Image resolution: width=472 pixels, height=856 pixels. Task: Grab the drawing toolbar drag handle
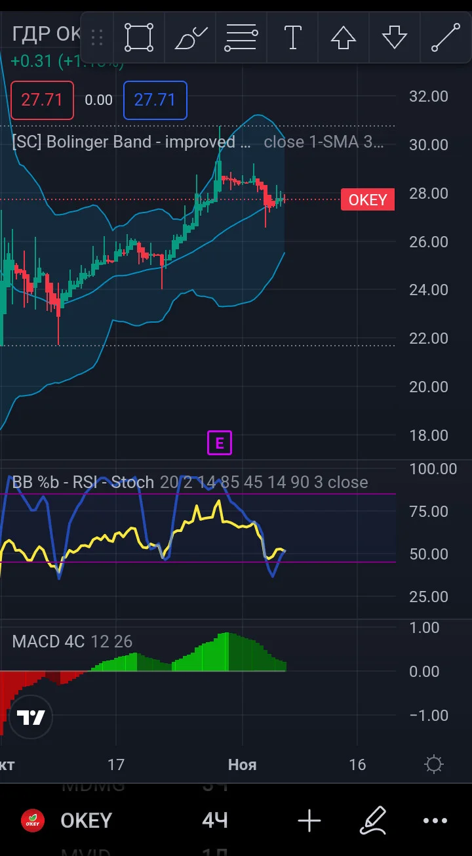point(97,37)
